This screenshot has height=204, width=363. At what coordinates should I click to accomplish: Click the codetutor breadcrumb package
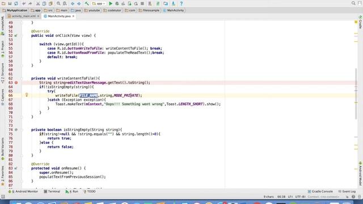(112, 10)
